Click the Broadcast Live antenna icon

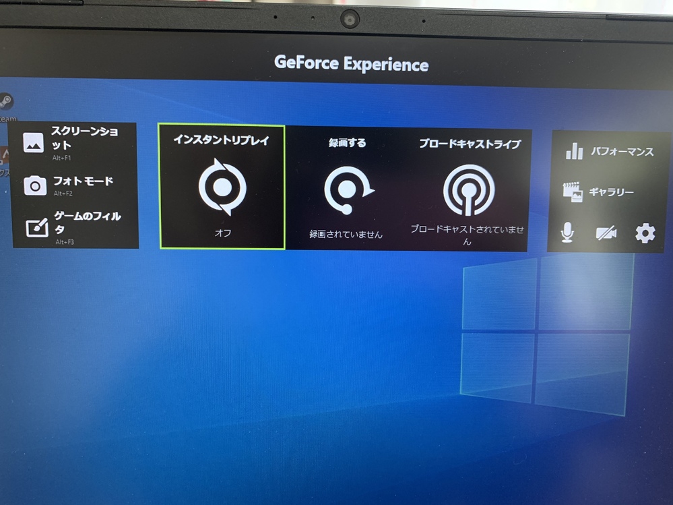[x=469, y=189]
